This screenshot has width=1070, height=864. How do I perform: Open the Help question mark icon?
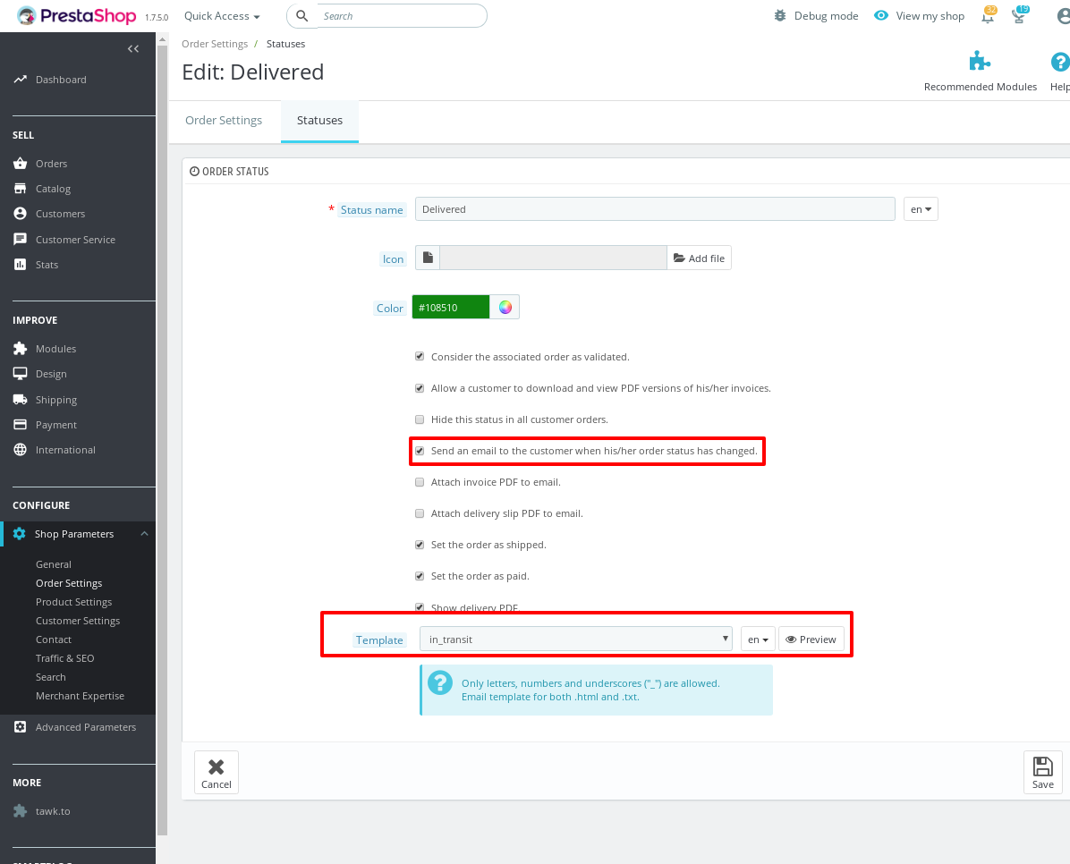(1060, 62)
